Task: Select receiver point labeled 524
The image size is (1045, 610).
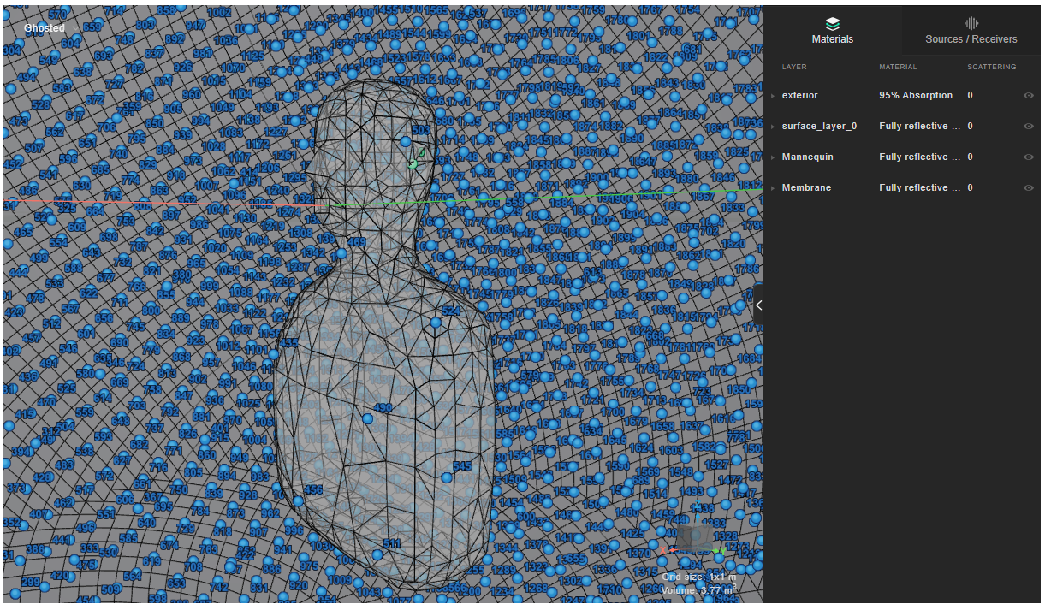Action: (436, 323)
